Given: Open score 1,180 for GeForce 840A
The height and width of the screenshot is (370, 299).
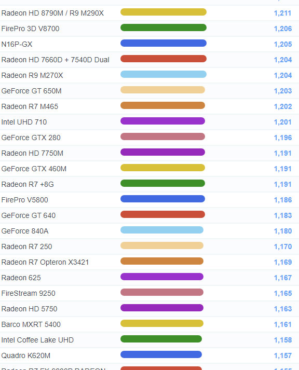Looking at the screenshot, I should 283,231.
